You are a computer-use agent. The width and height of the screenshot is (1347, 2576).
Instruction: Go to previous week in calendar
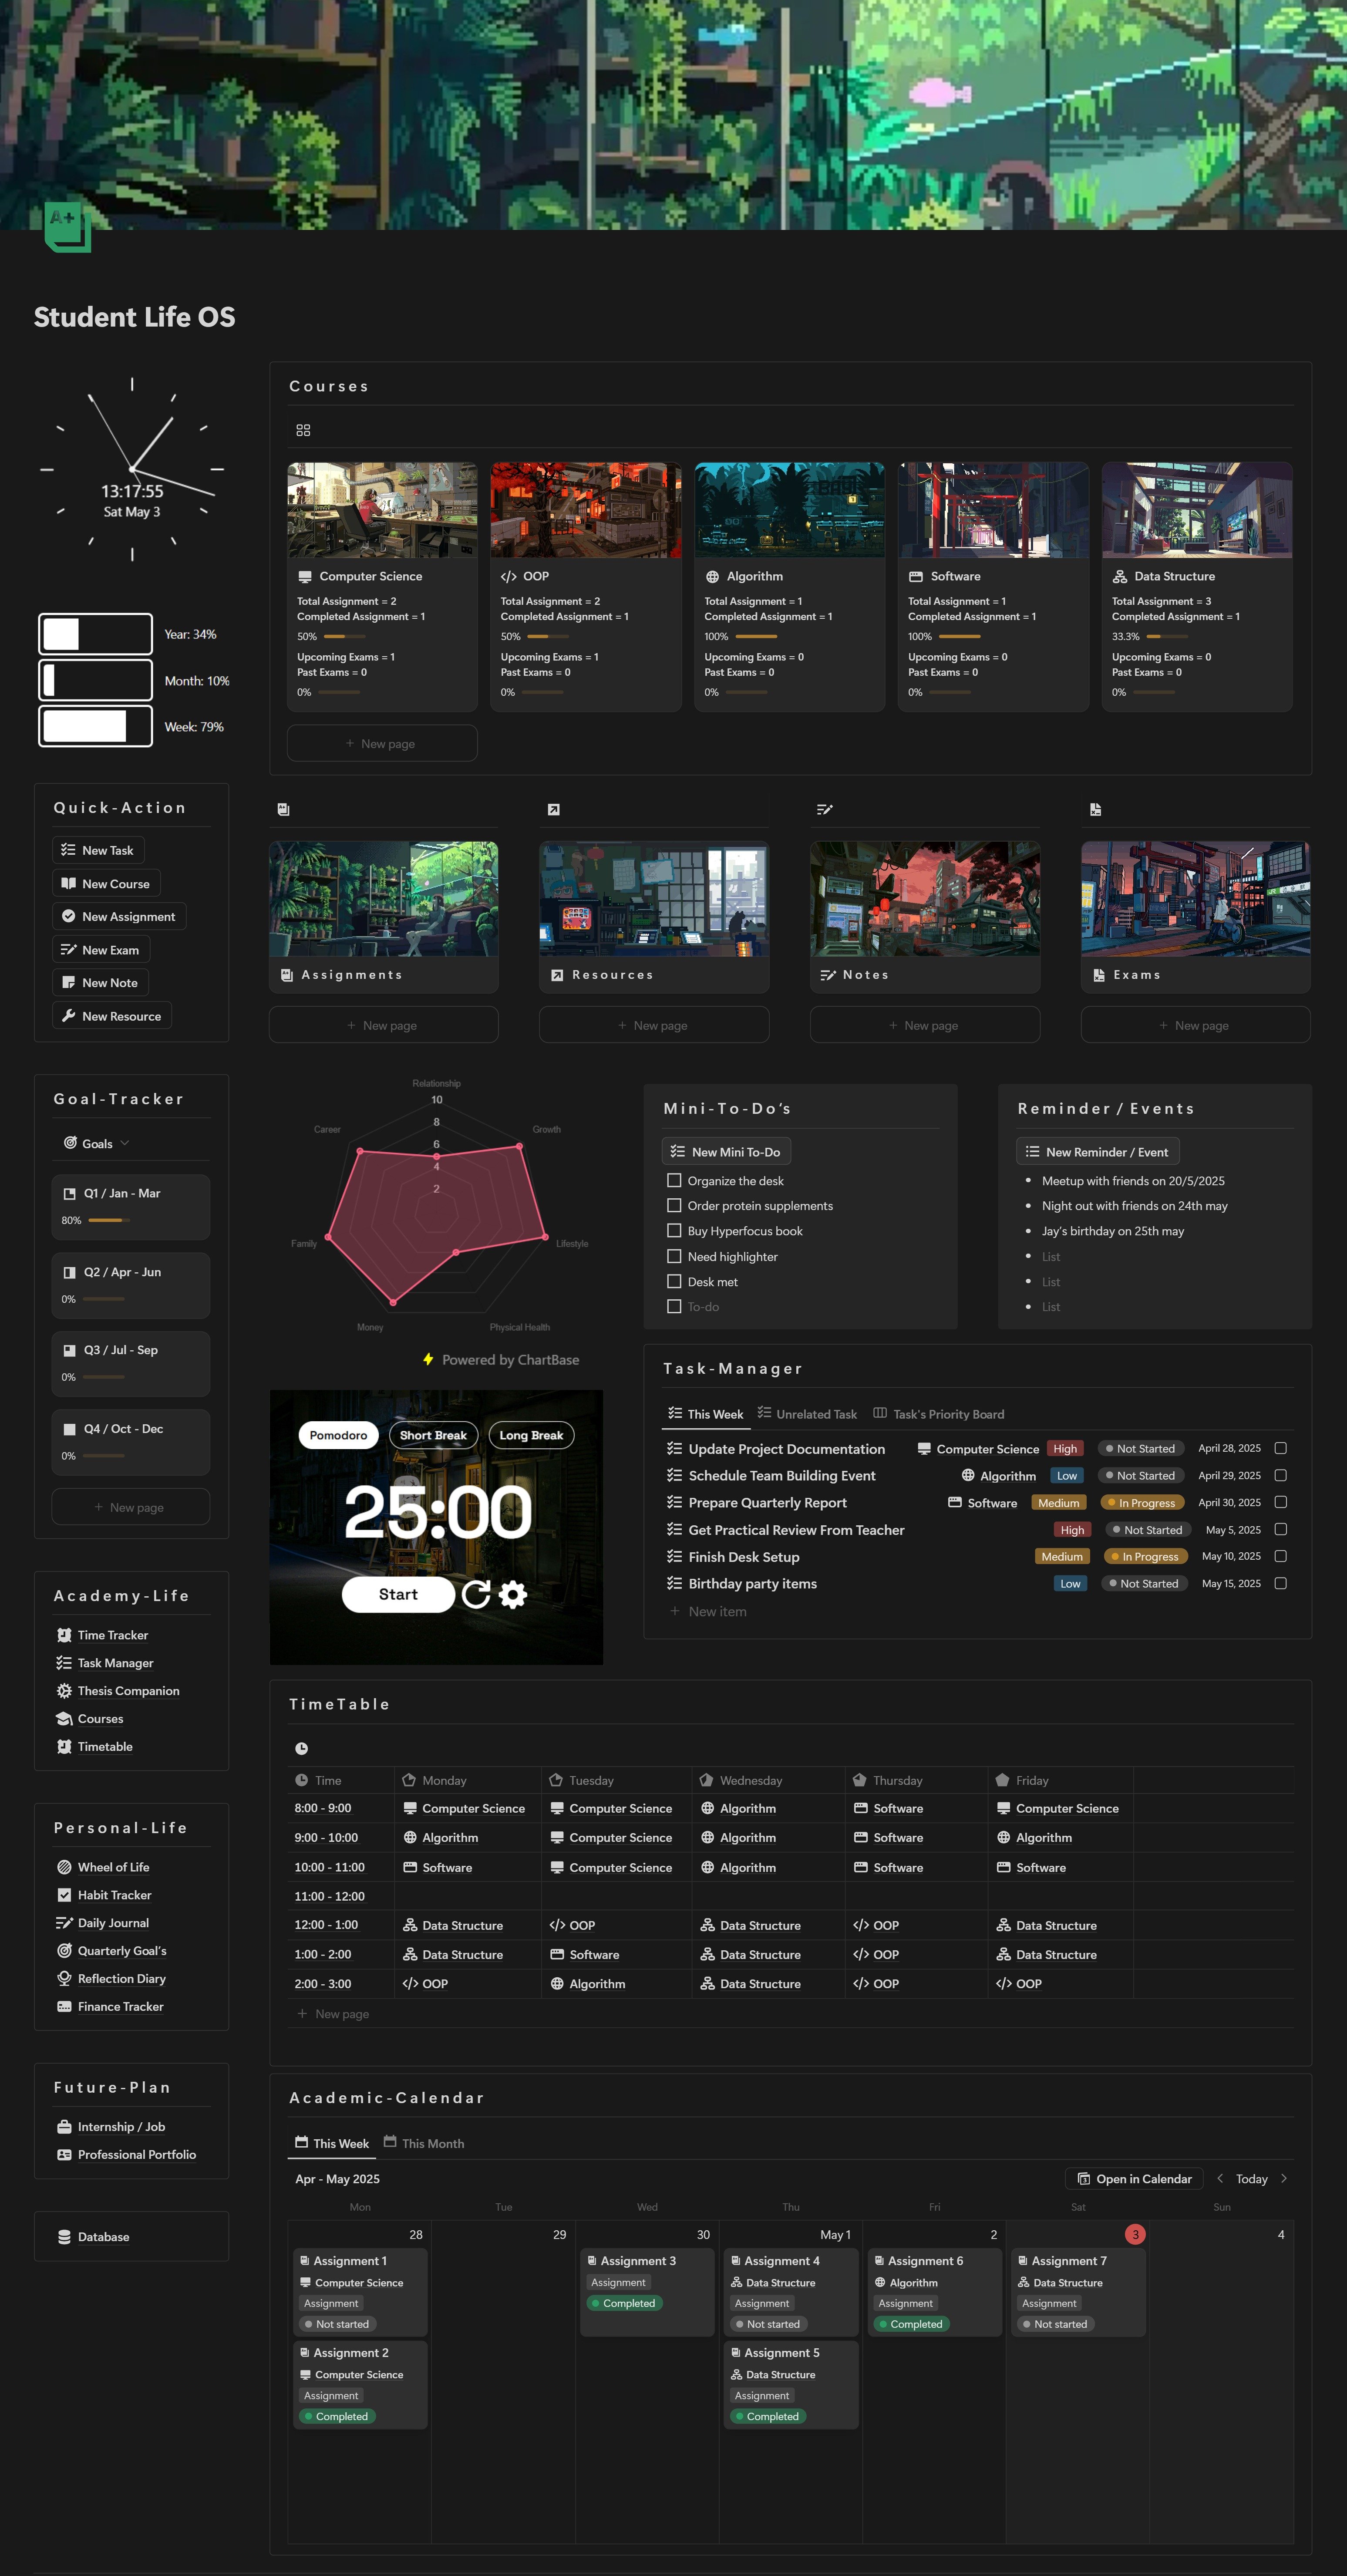(x=1220, y=2178)
